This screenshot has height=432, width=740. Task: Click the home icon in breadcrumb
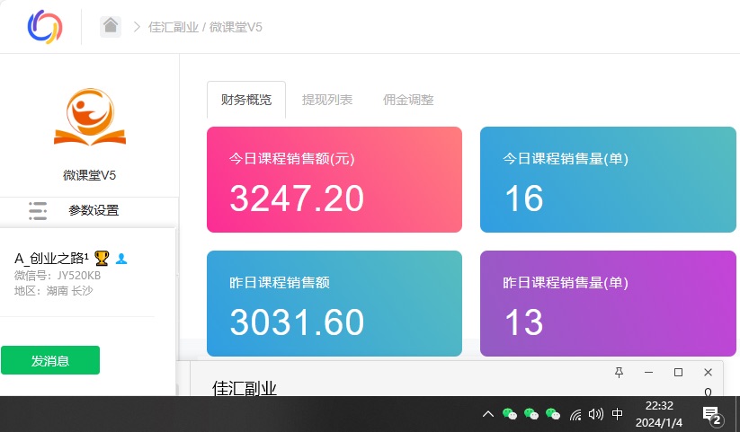click(111, 26)
